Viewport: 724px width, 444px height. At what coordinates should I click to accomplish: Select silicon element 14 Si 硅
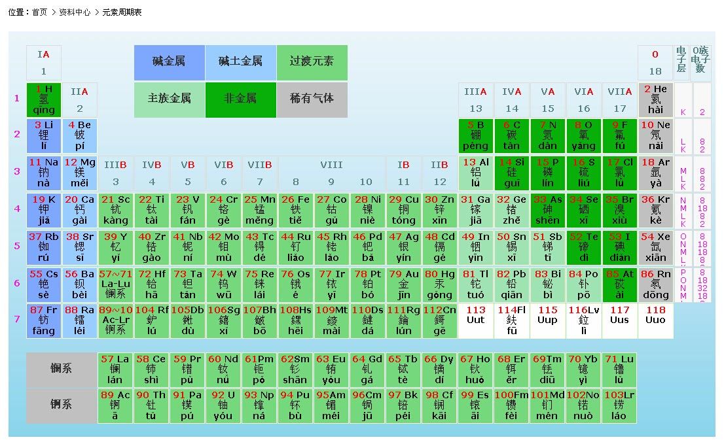click(x=511, y=172)
